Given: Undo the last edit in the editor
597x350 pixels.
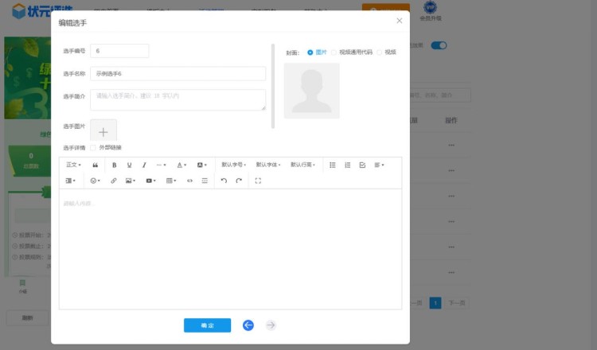Looking at the screenshot, I should click(x=224, y=181).
